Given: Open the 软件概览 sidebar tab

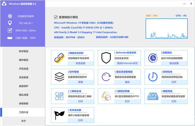Looking at the screenshot, I should 24,51.
